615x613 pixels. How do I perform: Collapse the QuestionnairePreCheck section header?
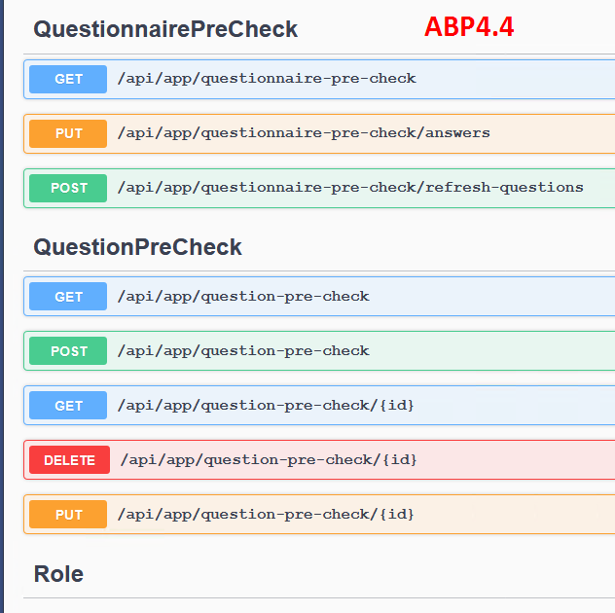165,29
